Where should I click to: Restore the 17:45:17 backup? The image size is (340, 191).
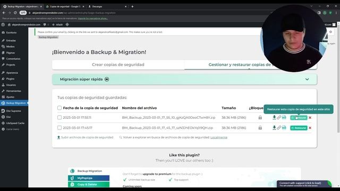click(x=299, y=128)
